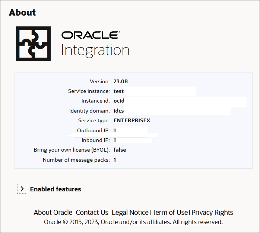This screenshot has width=260, height=233.
Task: Click the Number of message packs value
Action: point(115,160)
